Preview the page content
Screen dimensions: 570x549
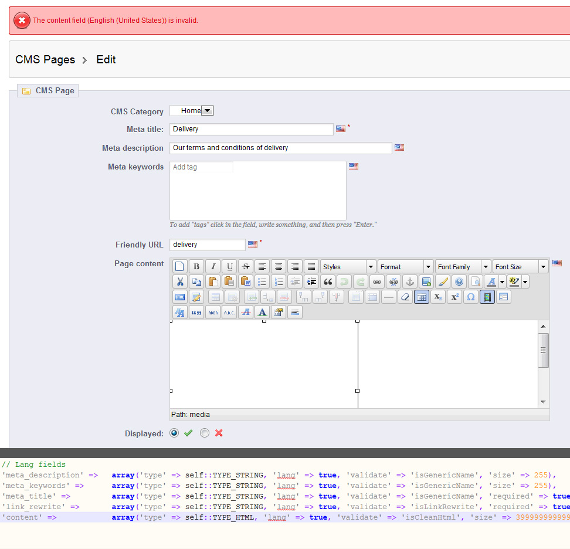coord(476,282)
